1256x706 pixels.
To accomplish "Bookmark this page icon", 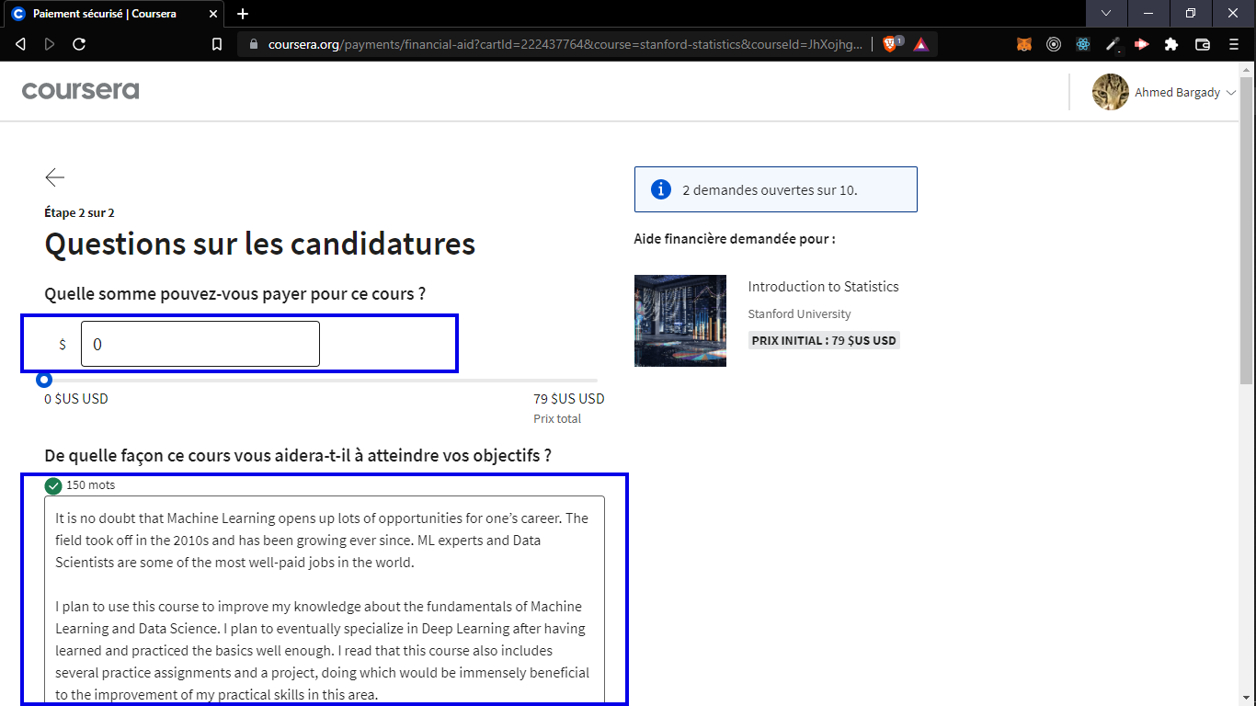I will (217, 44).
